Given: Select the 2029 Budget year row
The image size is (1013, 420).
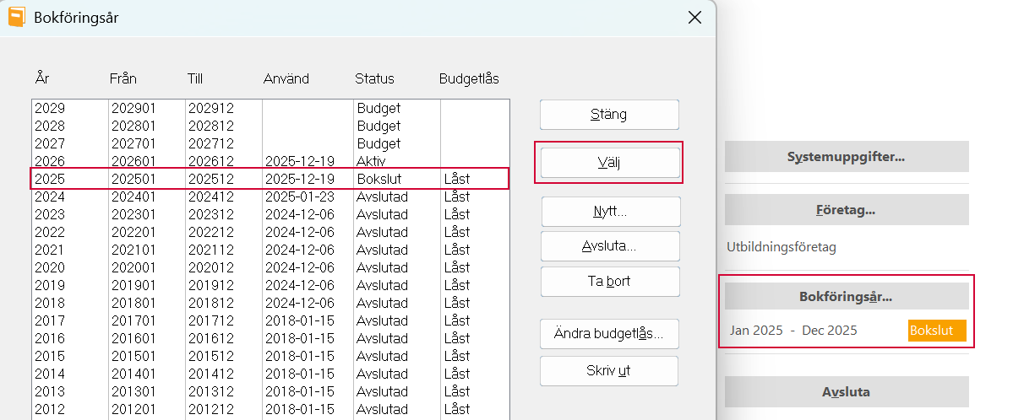Looking at the screenshot, I should point(270,108).
